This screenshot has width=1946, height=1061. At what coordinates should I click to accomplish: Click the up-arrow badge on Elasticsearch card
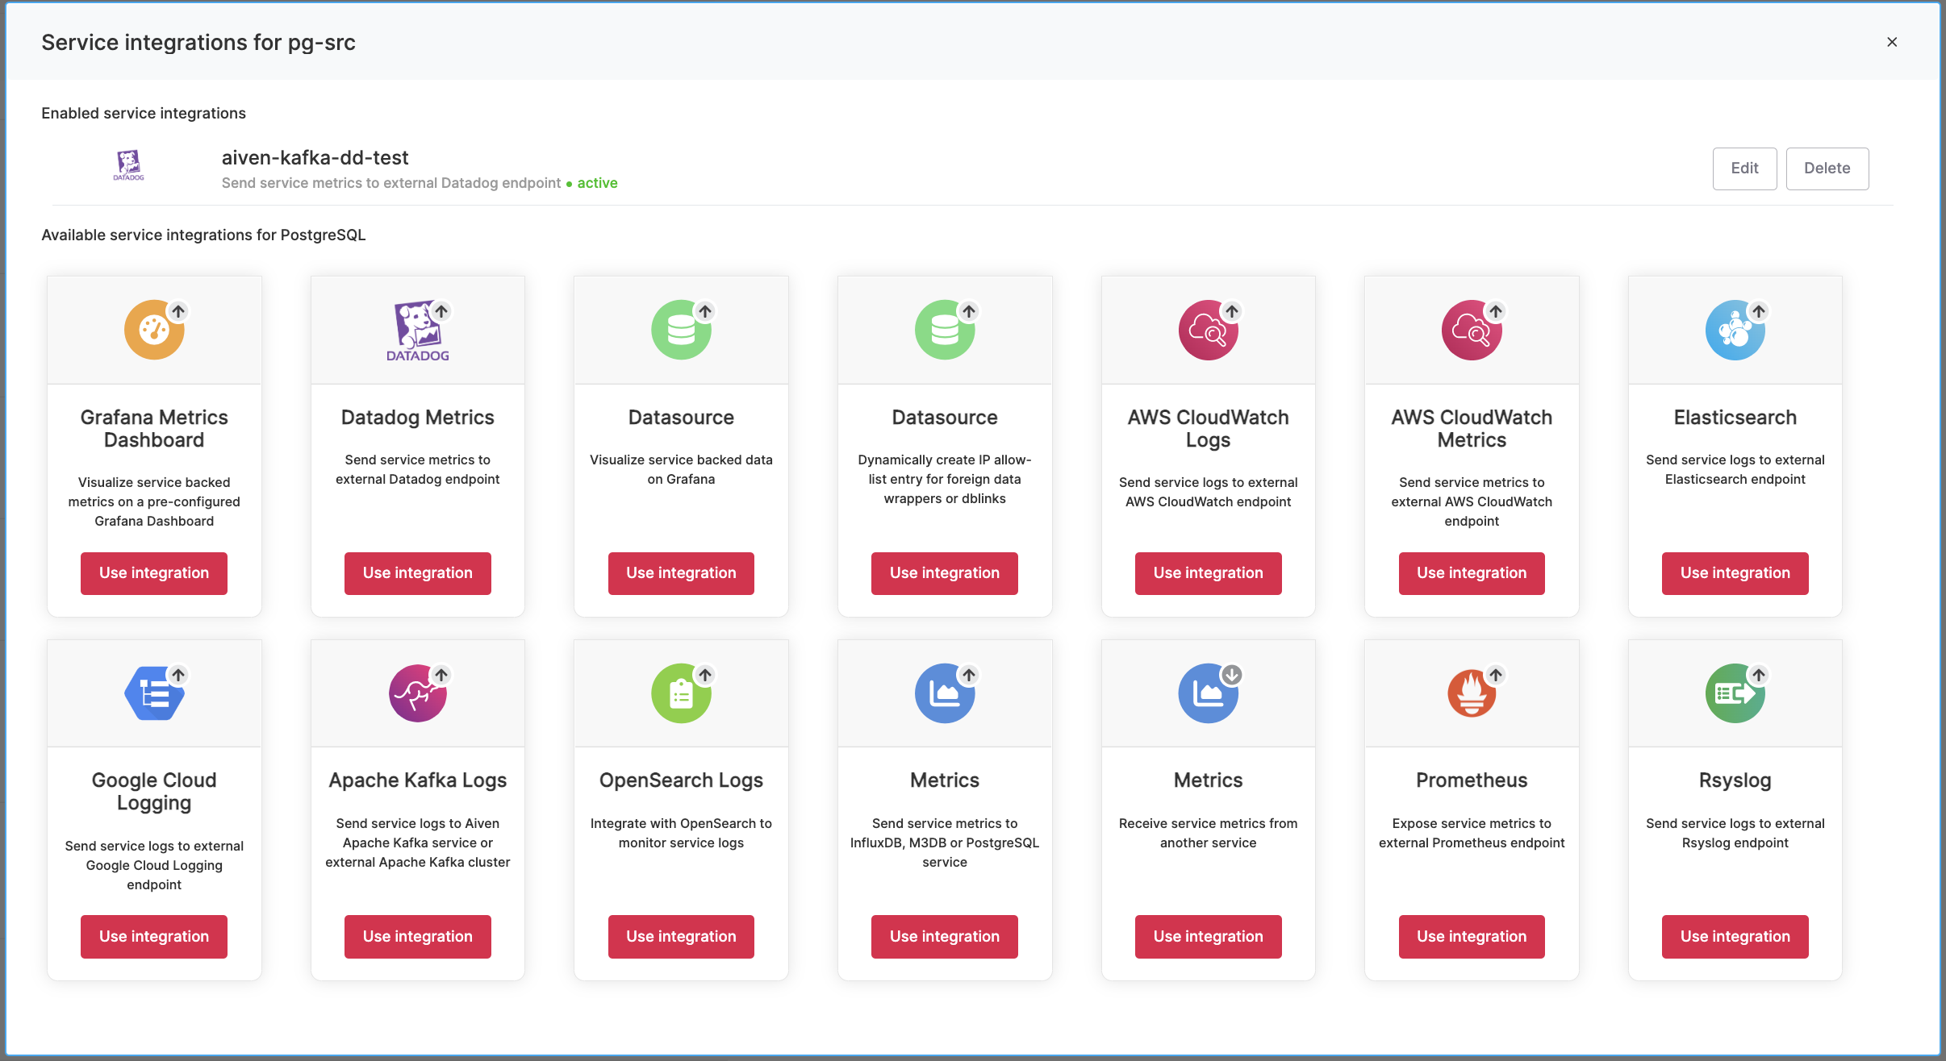click(1759, 311)
